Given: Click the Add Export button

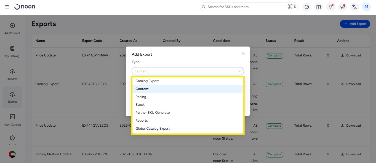Looking at the screenshot, I should click(355, 24).
